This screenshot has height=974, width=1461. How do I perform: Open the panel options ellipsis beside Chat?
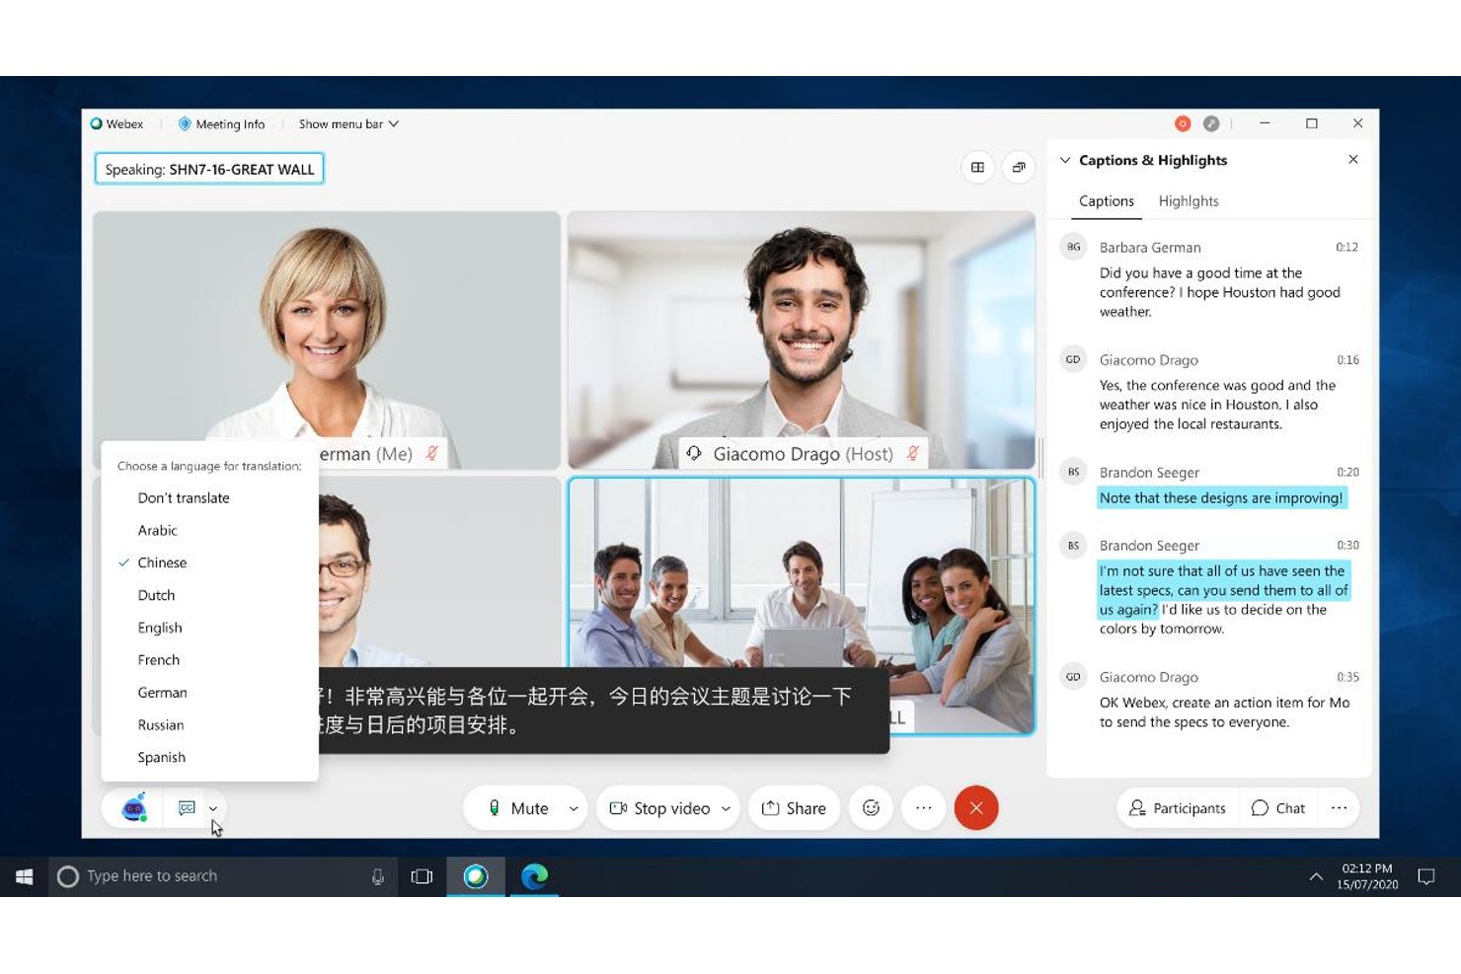(x=1339, y=808)
